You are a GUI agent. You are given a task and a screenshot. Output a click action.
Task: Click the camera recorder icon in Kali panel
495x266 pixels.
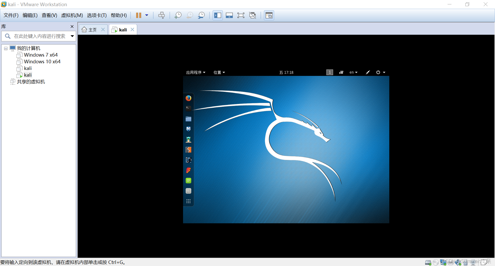click(341, 72)
